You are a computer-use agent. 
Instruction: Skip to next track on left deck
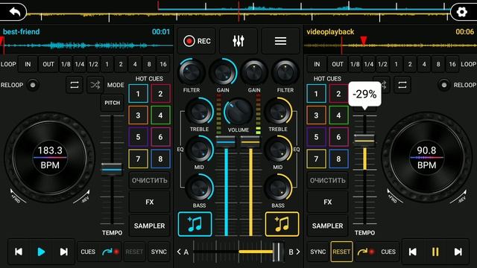63,252
